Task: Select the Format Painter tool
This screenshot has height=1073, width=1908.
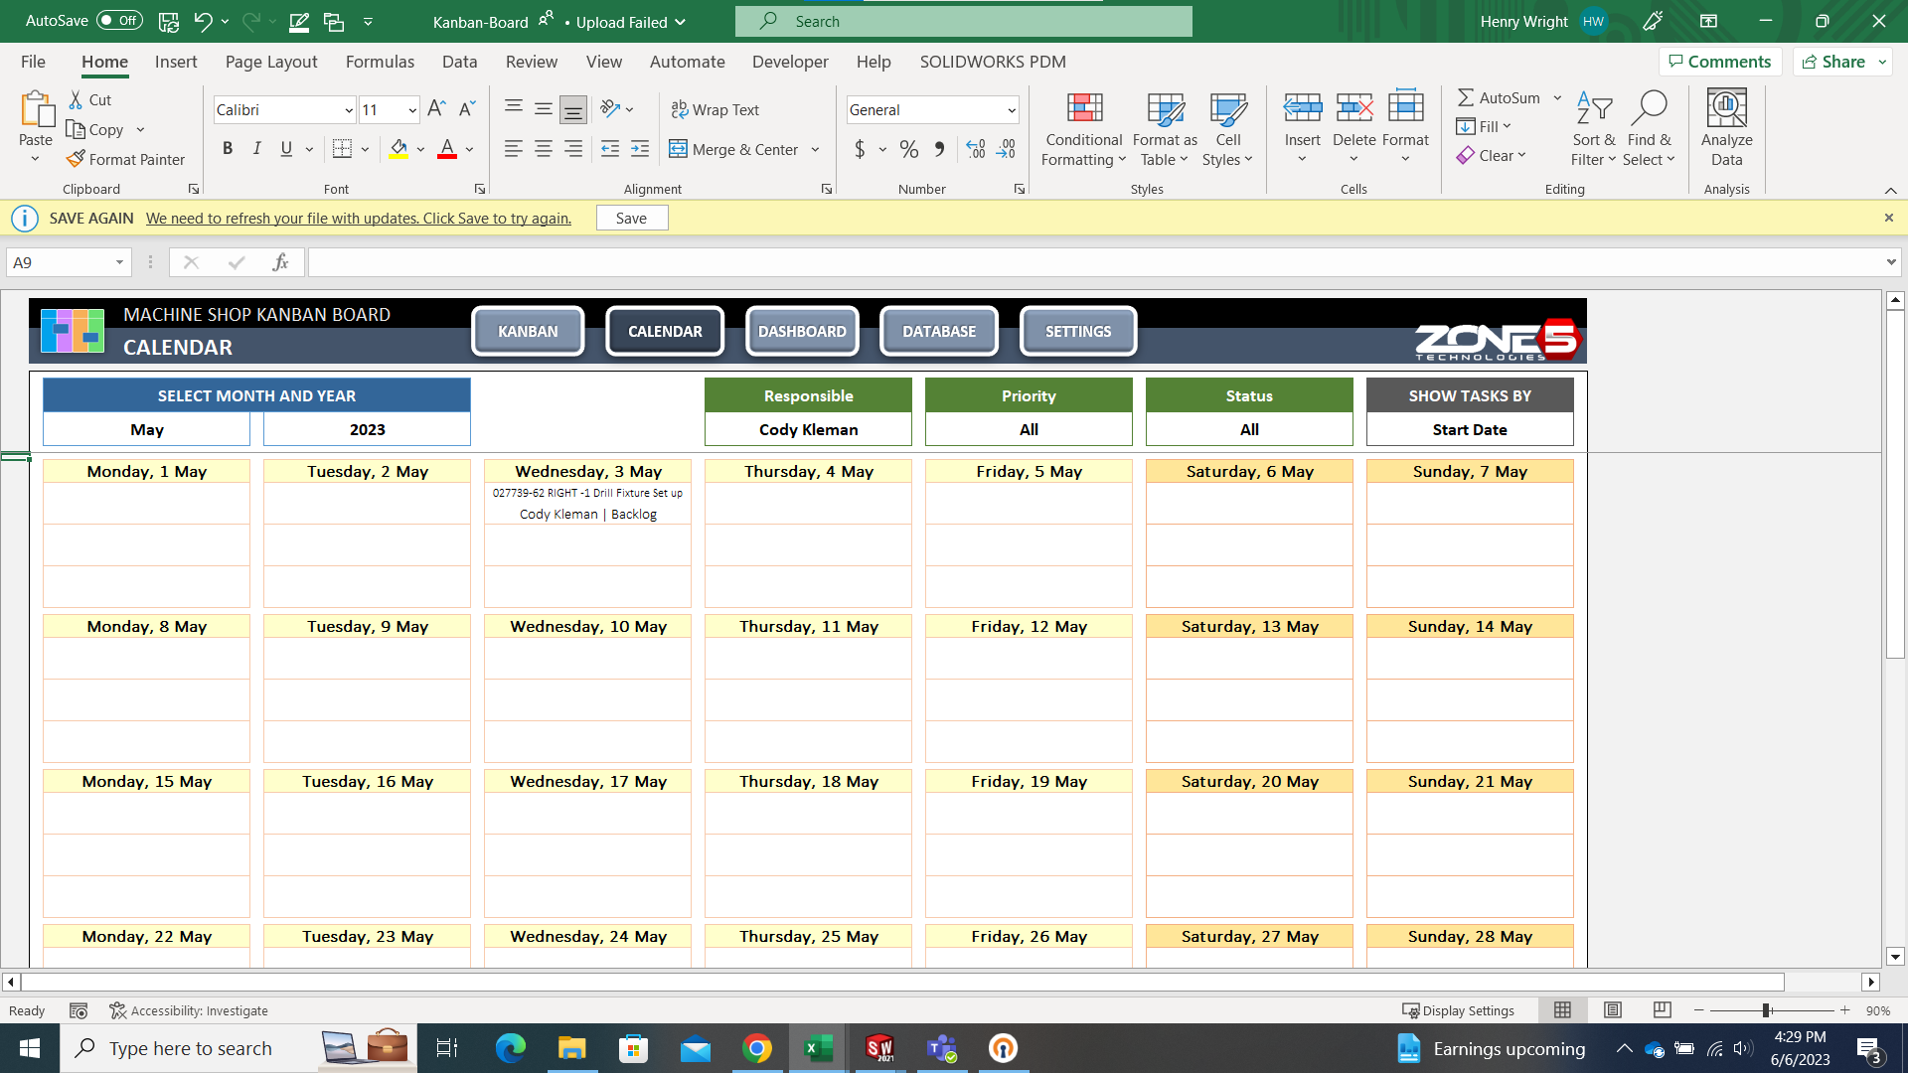Action: [126, 159]
